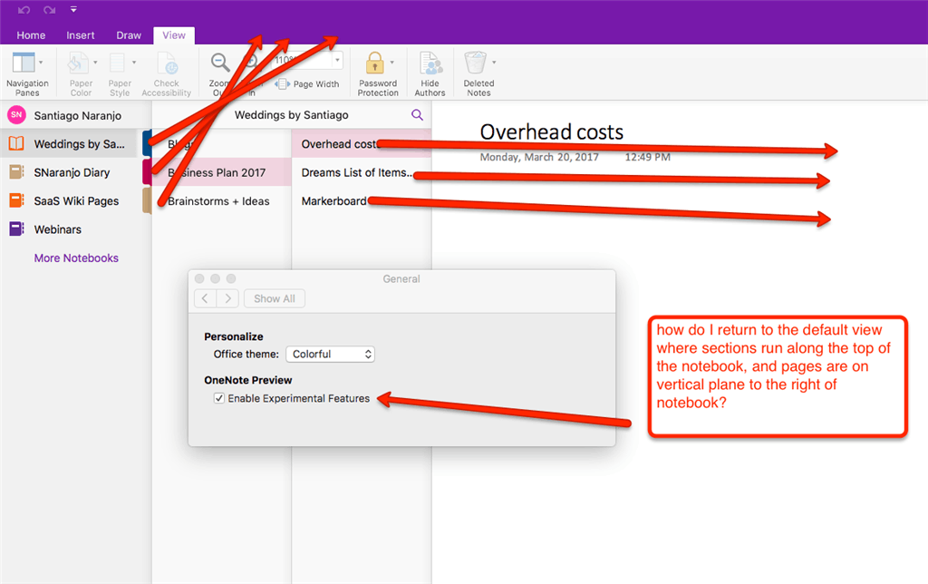Expand the Deleted Notes dropdown arrow
Viewport: 928px width, 584px height.
(494, 63)
